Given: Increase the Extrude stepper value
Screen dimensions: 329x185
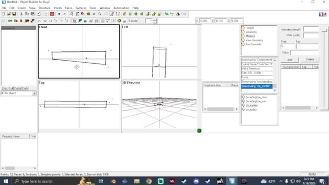Looking at the screenshot, I should point(155,20).
